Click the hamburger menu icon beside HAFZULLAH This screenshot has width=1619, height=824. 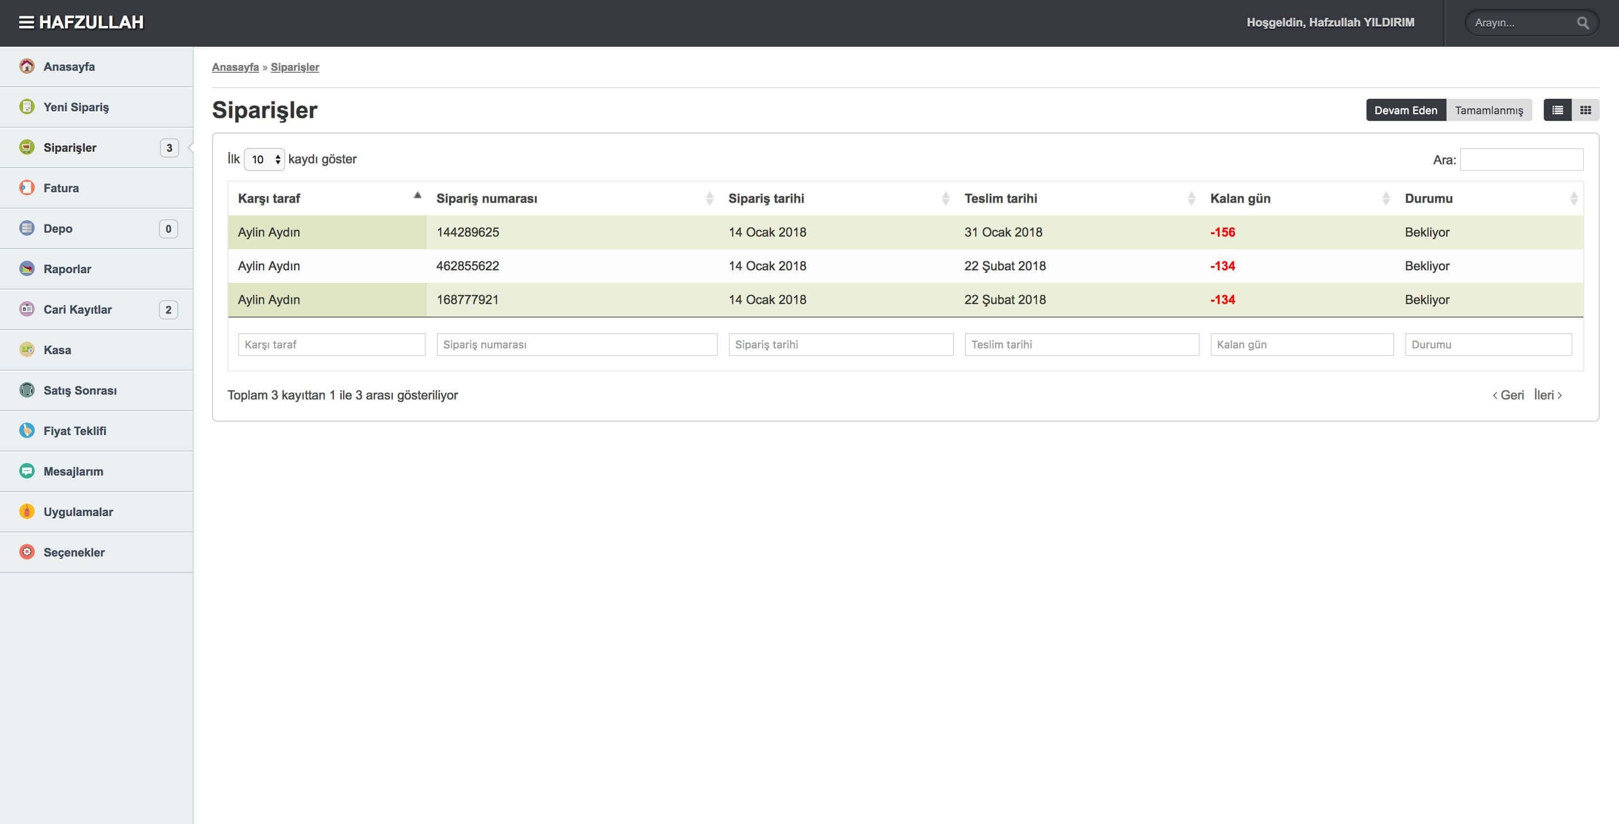tap(27, 23)
